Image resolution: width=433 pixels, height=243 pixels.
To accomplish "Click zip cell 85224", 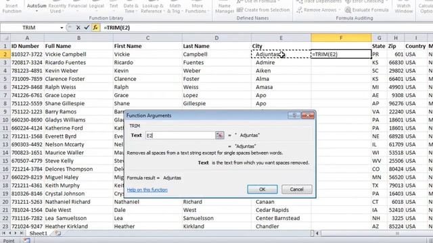I will pyautogui.click(x=396, y=227).
